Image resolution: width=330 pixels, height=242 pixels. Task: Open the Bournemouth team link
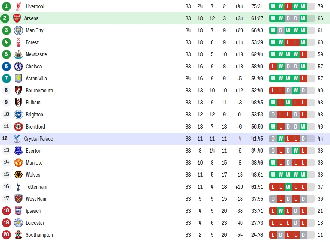pyautogui.click(x=39, y=91)
